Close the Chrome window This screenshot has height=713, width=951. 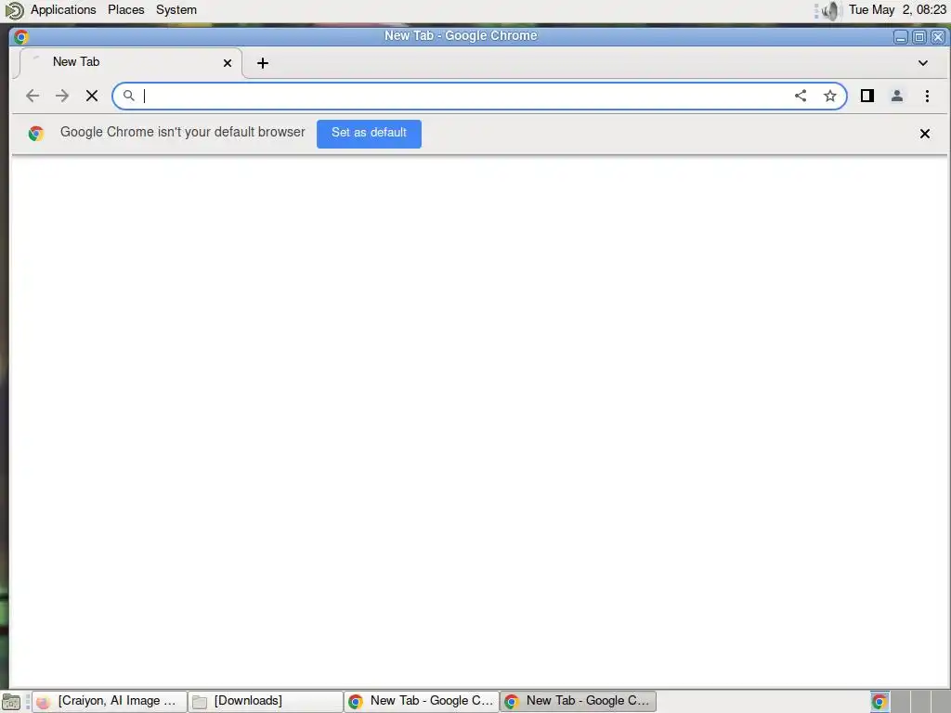(938, 37)
